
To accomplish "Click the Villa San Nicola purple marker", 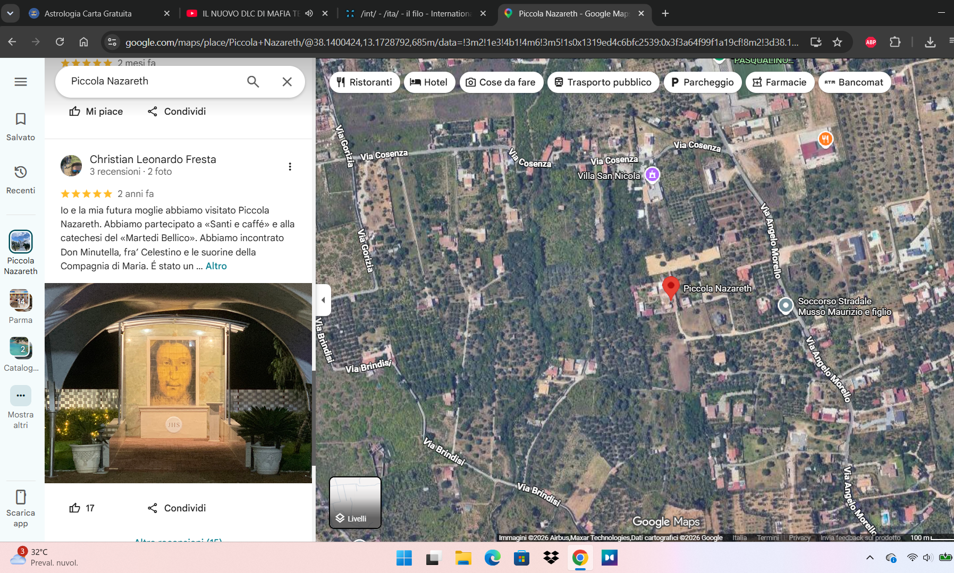I will click(652, 174).
